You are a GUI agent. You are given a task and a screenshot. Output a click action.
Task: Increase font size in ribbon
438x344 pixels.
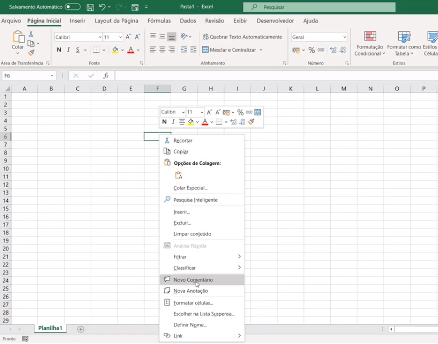(x=128, y=37)
